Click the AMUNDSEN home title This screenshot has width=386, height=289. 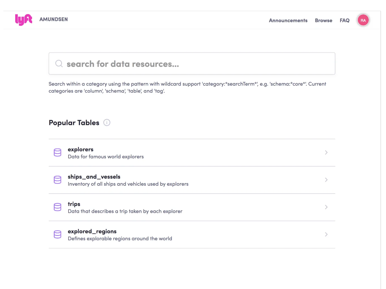click(54, 19)
